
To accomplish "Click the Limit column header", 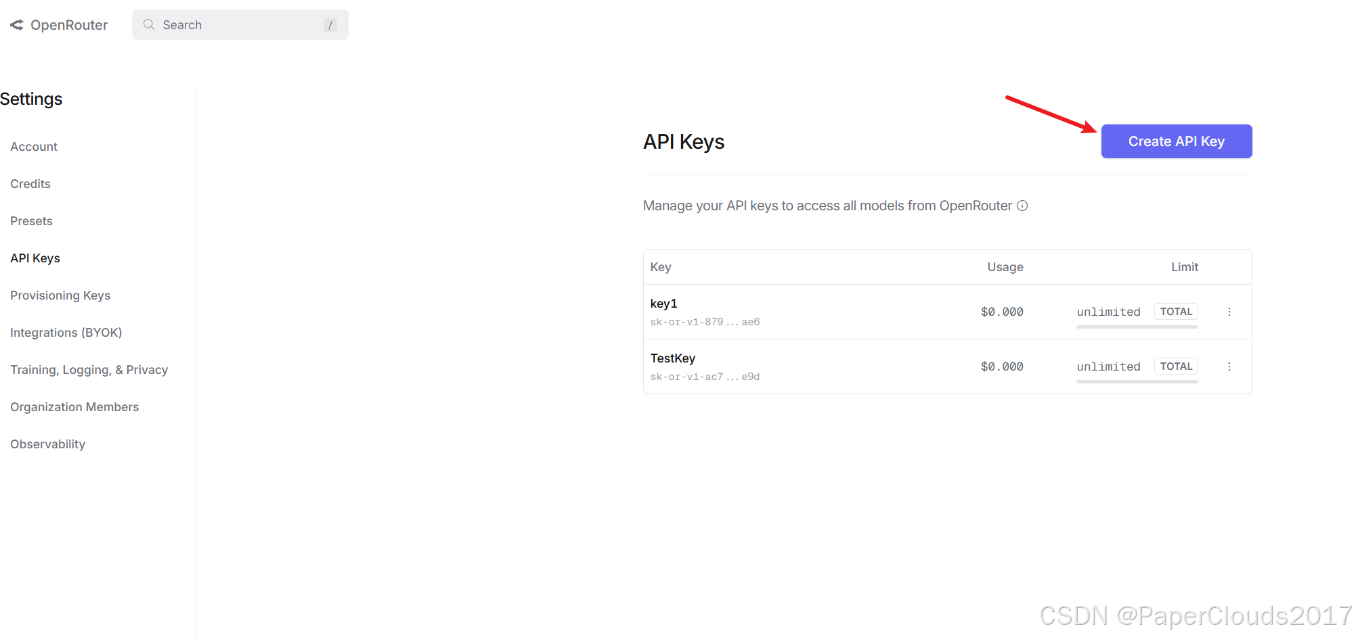I will (1185, 267).
